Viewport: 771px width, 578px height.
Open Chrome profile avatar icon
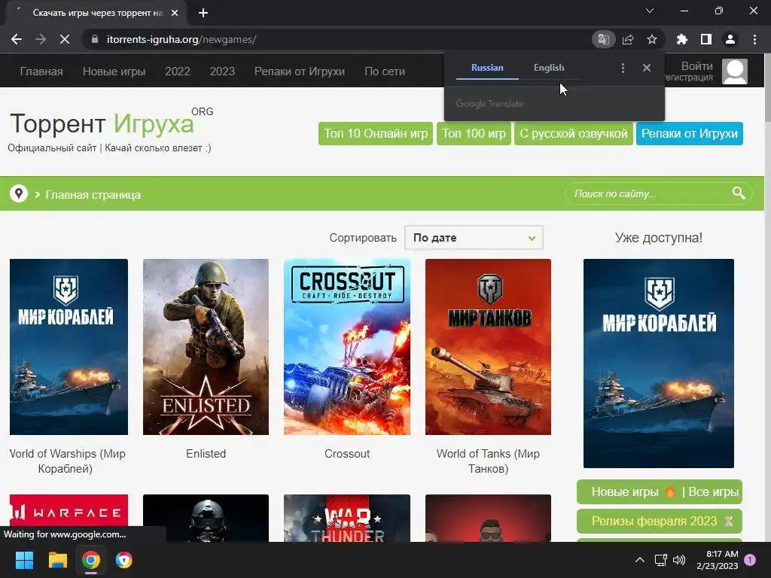click(730, 39)
